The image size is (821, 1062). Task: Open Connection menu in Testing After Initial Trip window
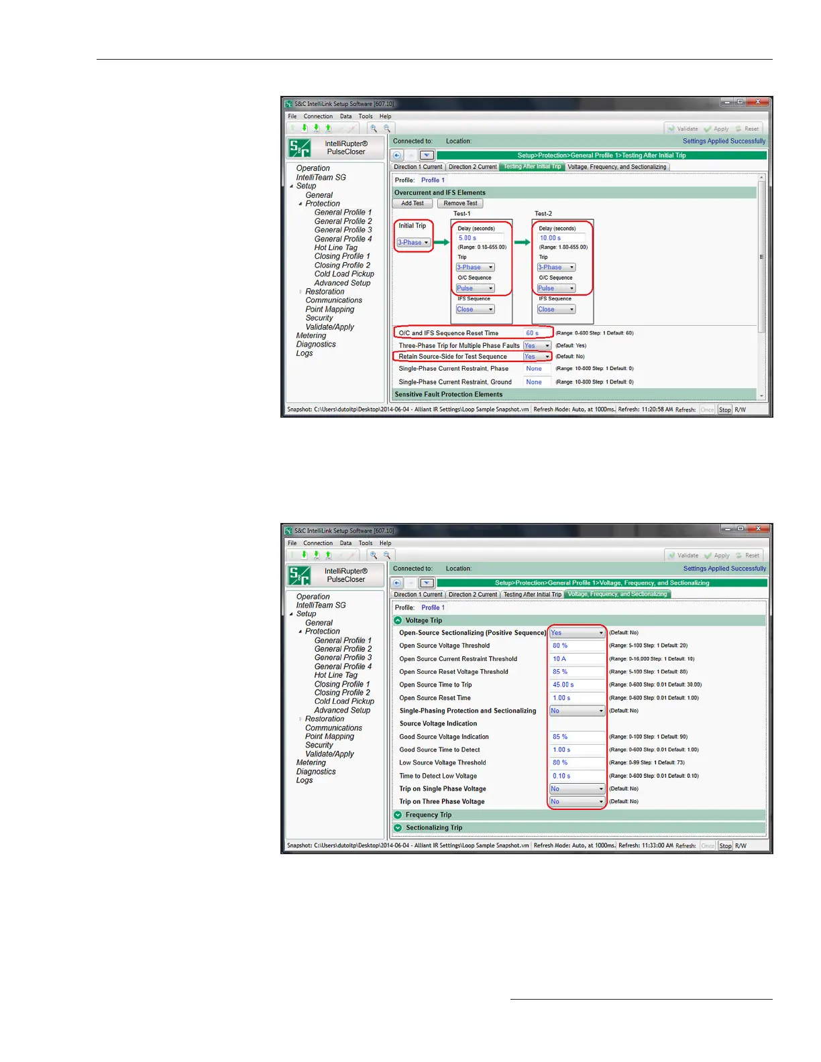coord(318,116)
